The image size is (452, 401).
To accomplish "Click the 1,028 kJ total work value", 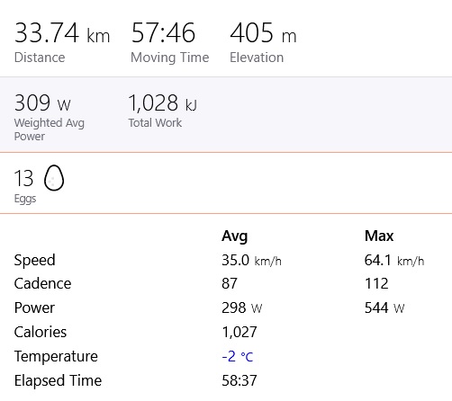I will point(163,103).
